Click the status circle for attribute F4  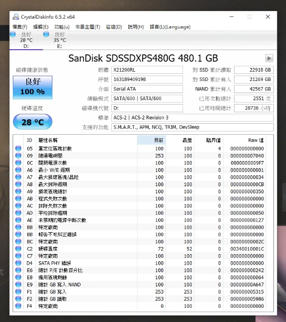pos(18,306)
